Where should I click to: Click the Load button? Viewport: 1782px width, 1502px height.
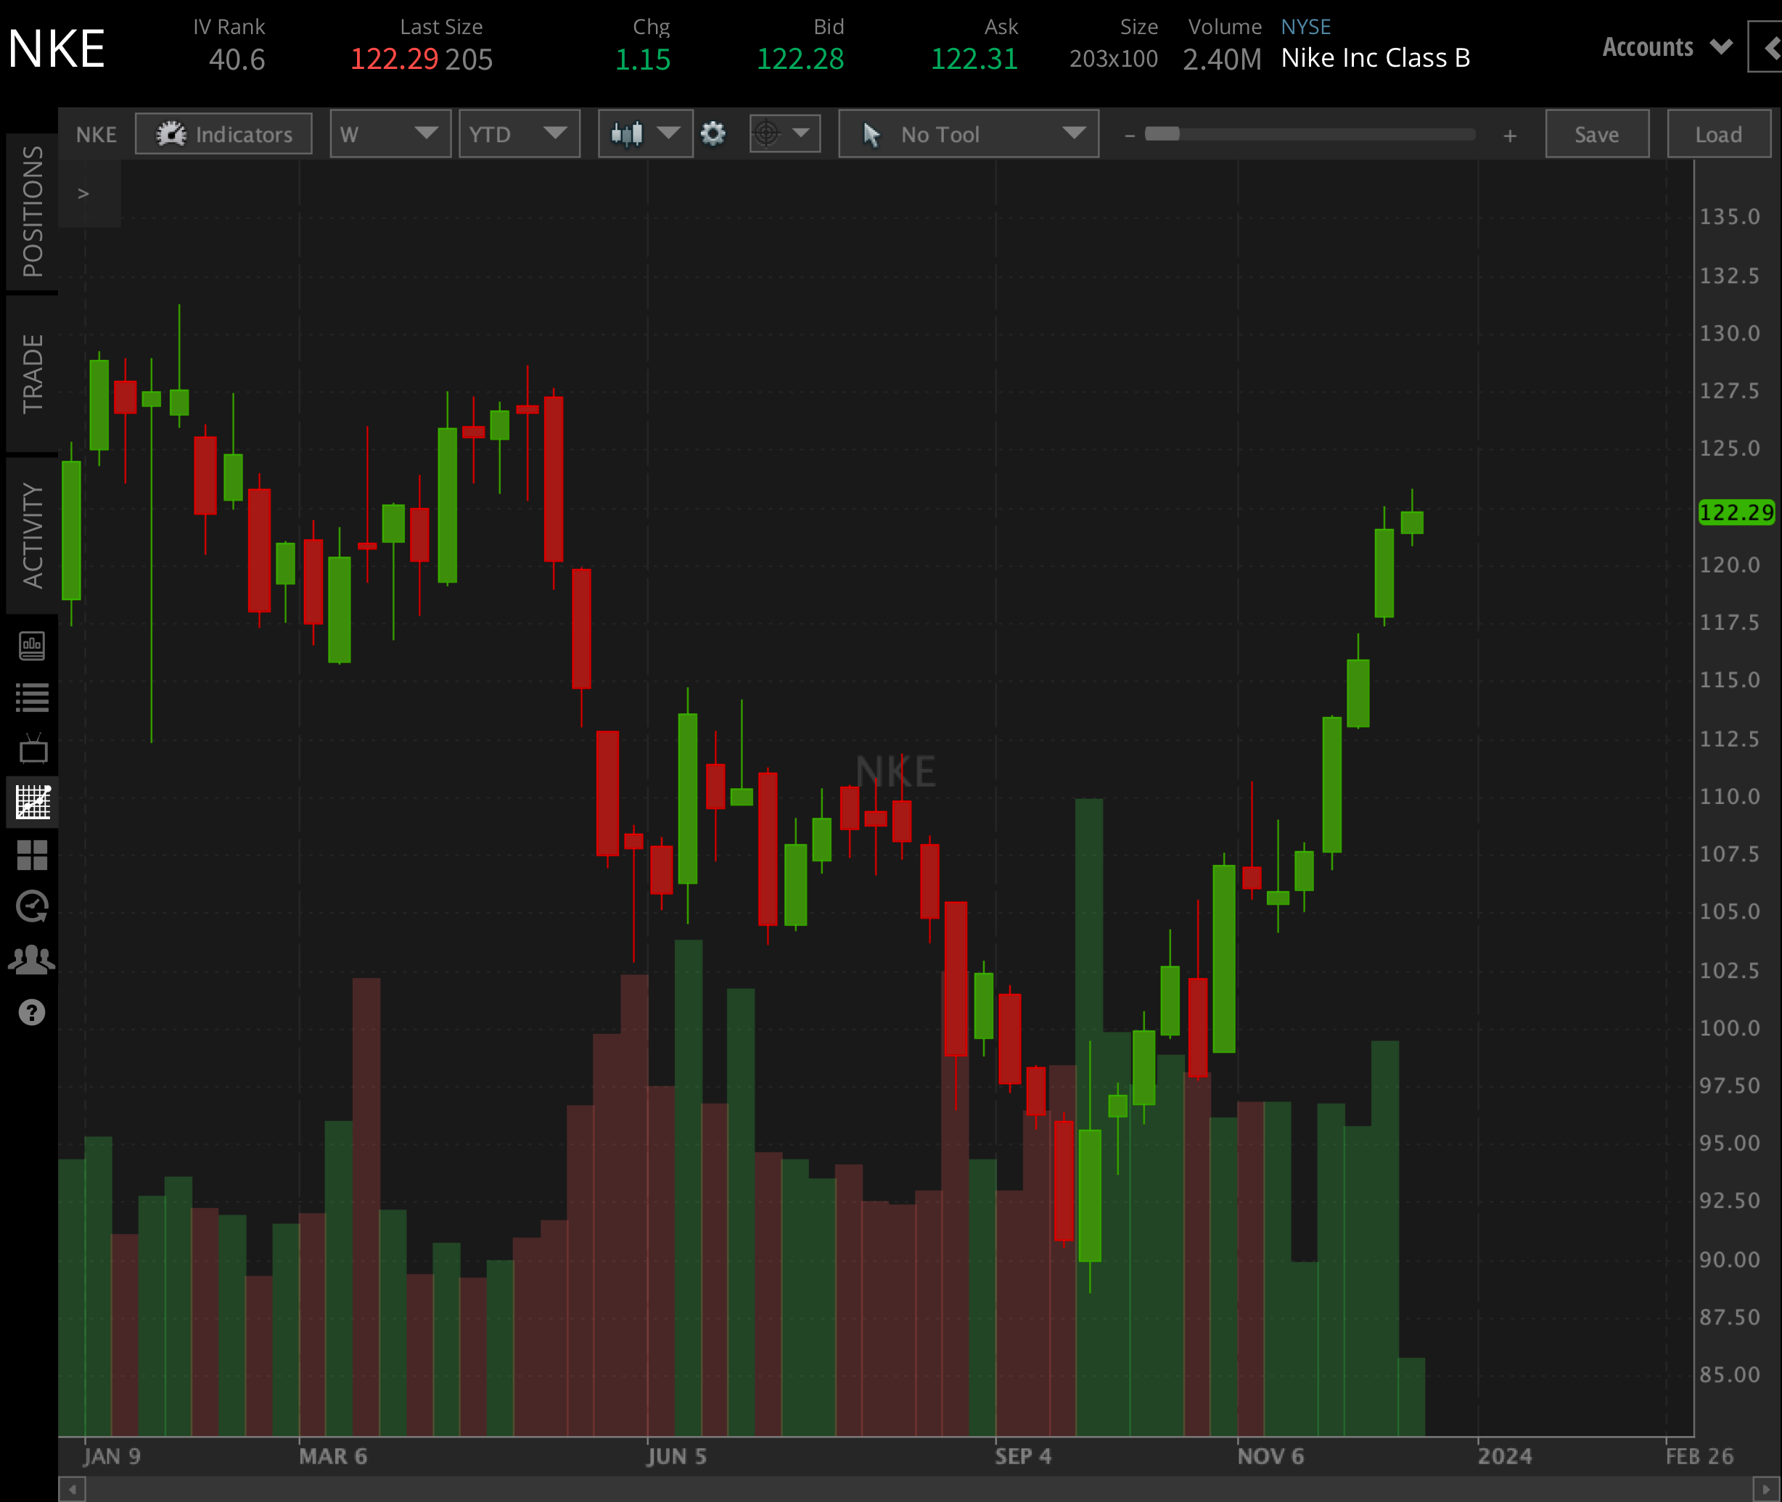pos(1719,134)
